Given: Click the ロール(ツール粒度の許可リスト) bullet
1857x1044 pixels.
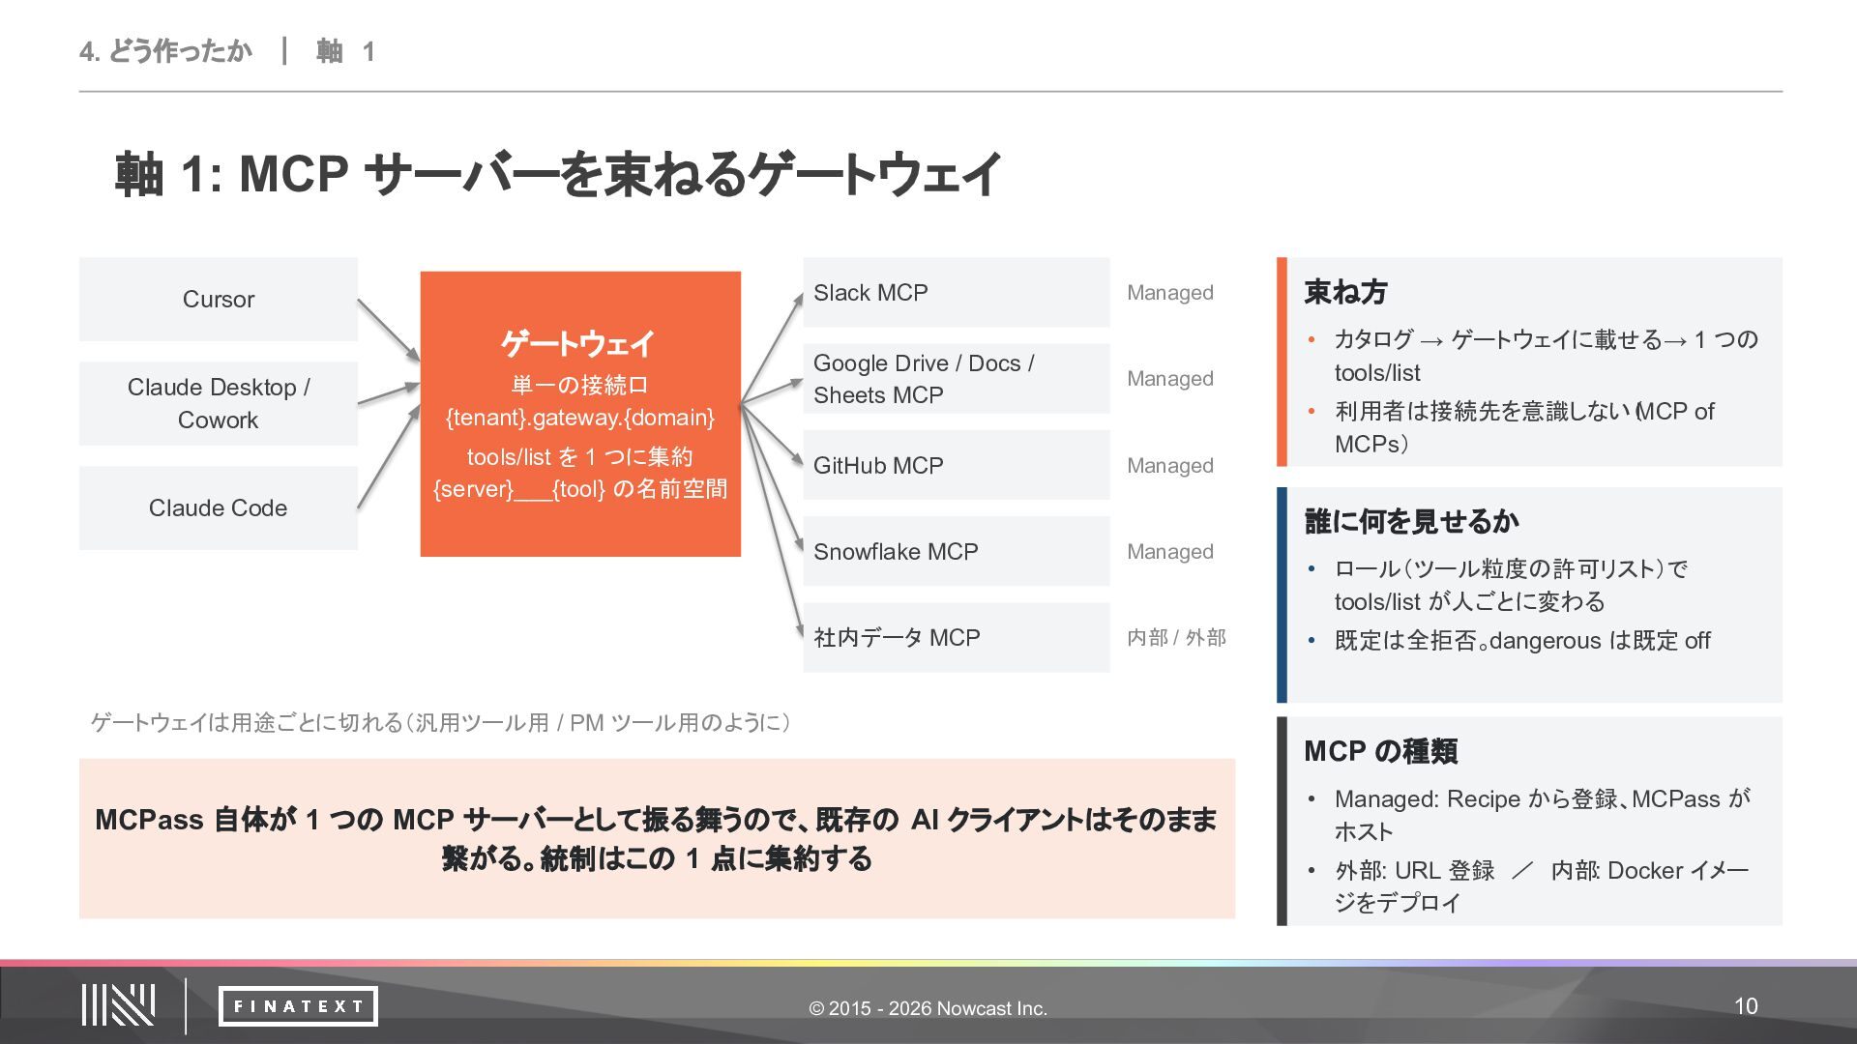Looking at the screenshot, I should click(x=1511, y=585).
